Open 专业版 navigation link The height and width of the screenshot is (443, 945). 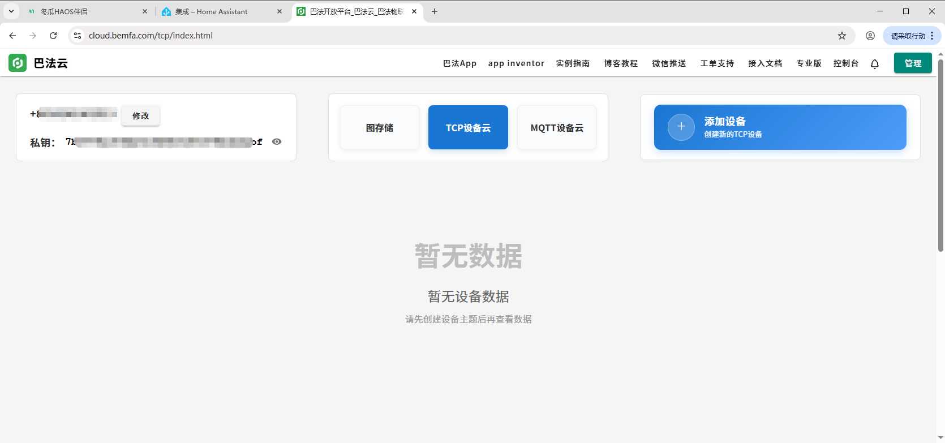[809, 63]
